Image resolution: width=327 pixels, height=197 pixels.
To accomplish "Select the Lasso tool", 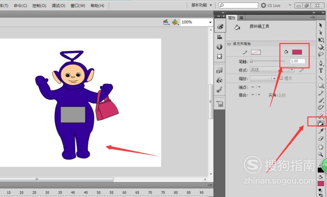I will 321,55.
